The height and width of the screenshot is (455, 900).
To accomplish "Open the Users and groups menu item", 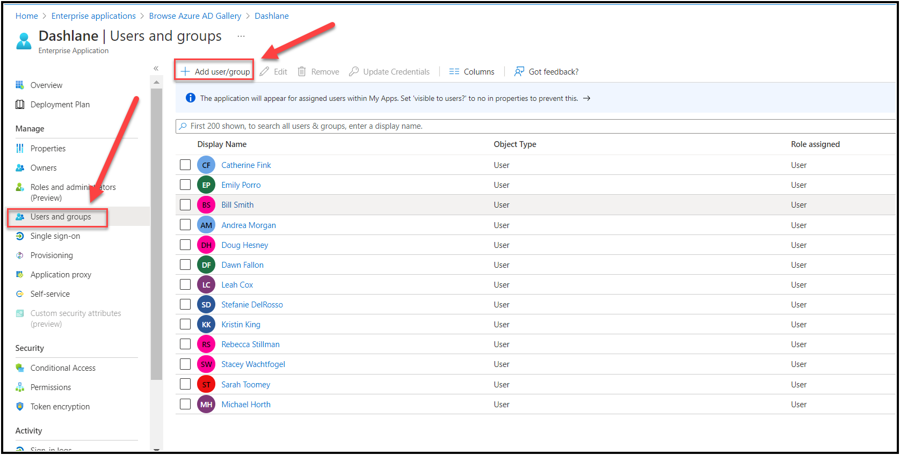I will [61, 217].
